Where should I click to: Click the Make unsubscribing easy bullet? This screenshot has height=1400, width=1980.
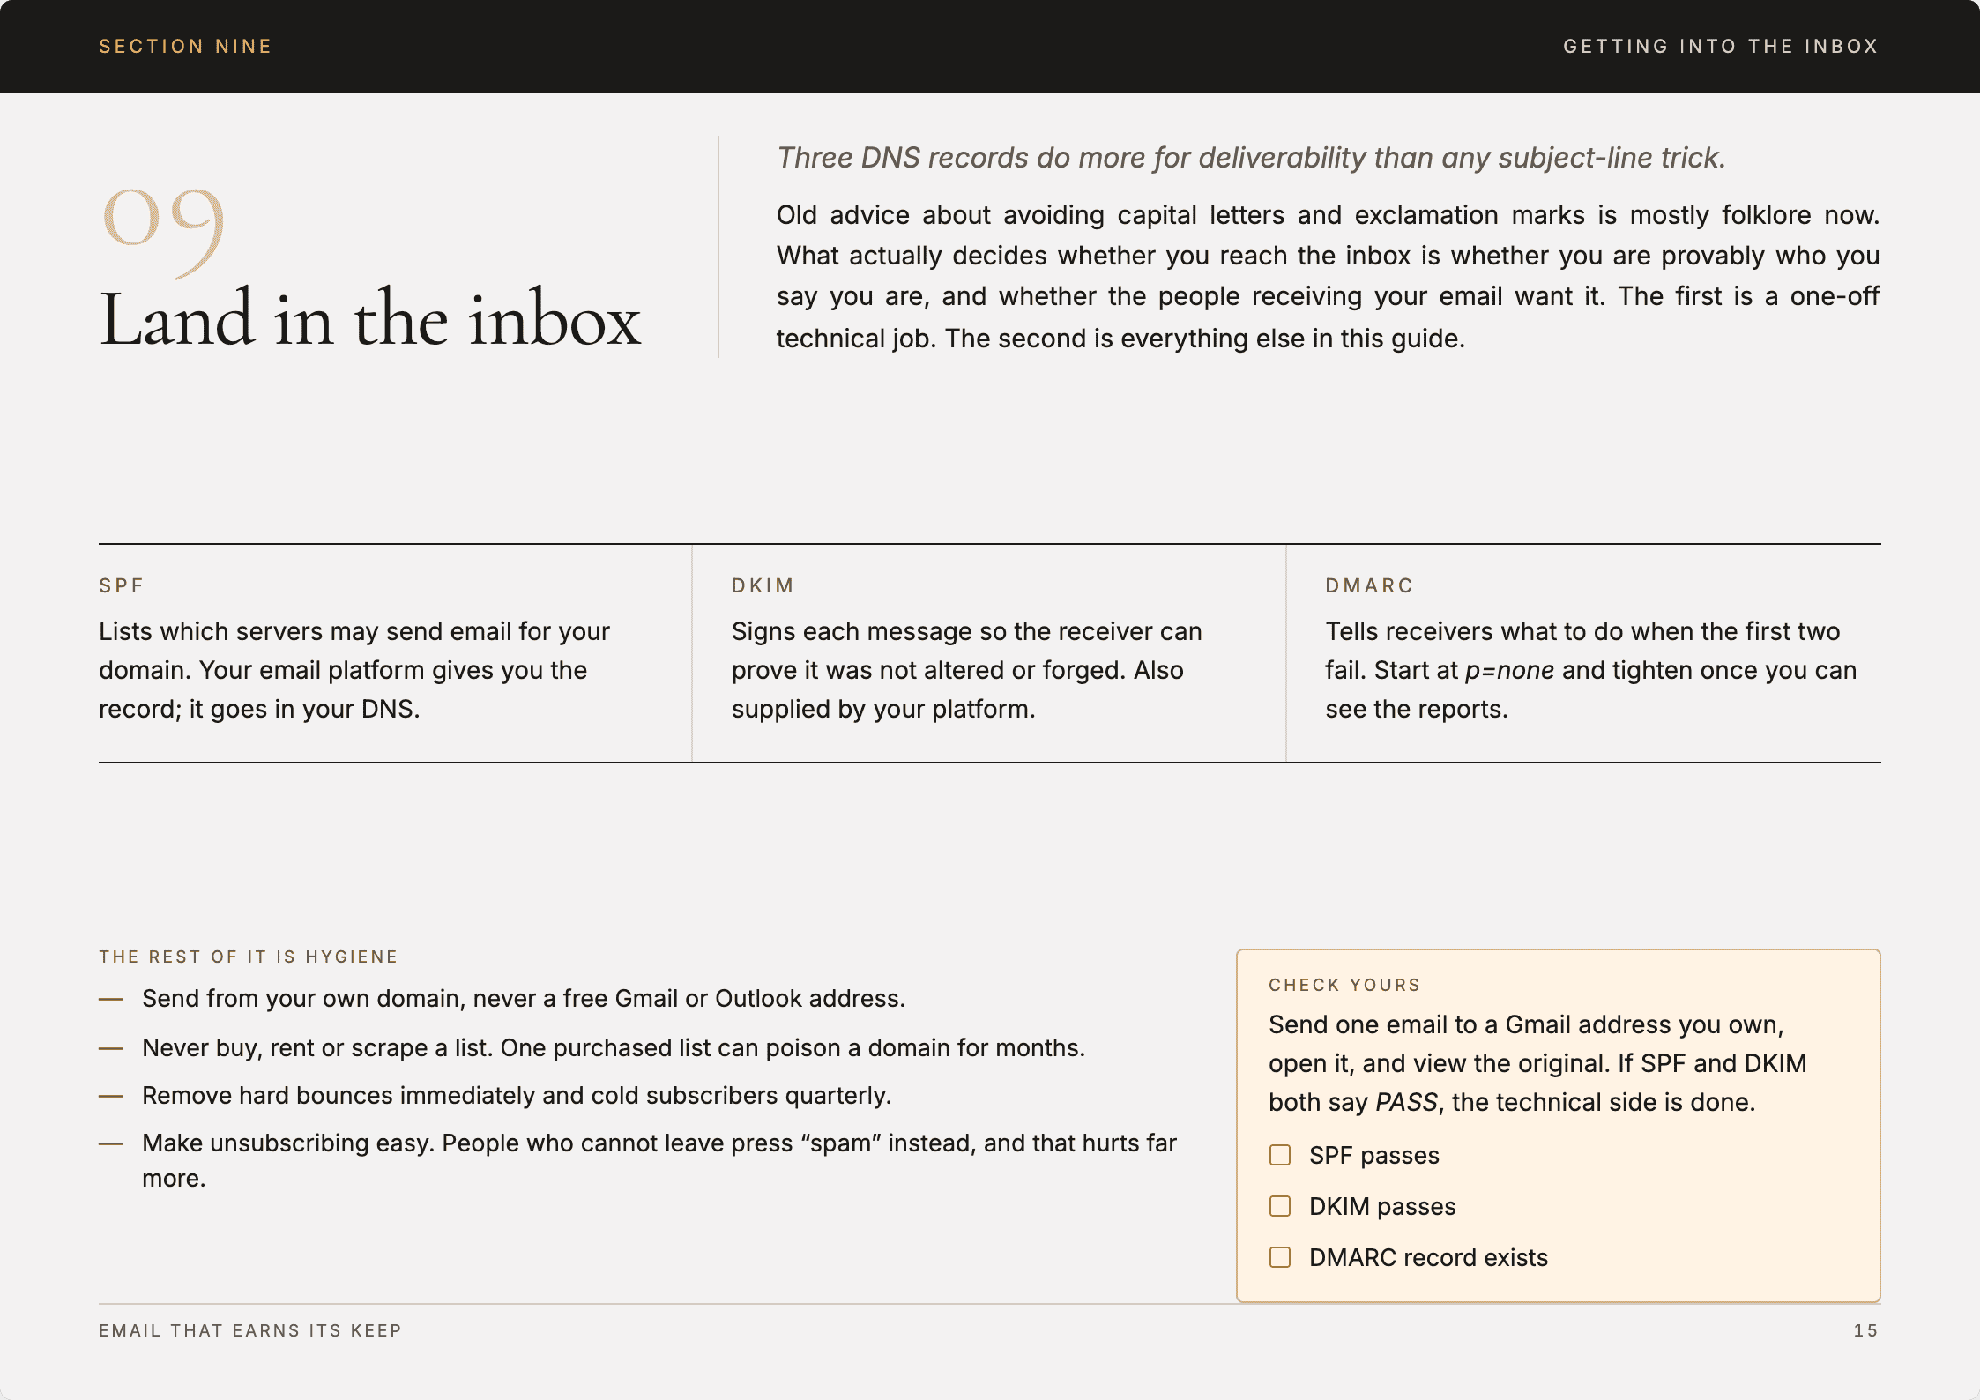[x=659, y=1160]
